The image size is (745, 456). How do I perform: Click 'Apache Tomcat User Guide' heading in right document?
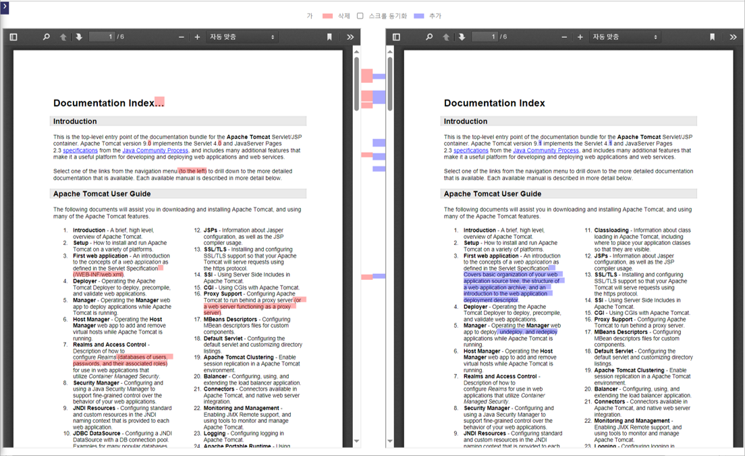point(493,194)
